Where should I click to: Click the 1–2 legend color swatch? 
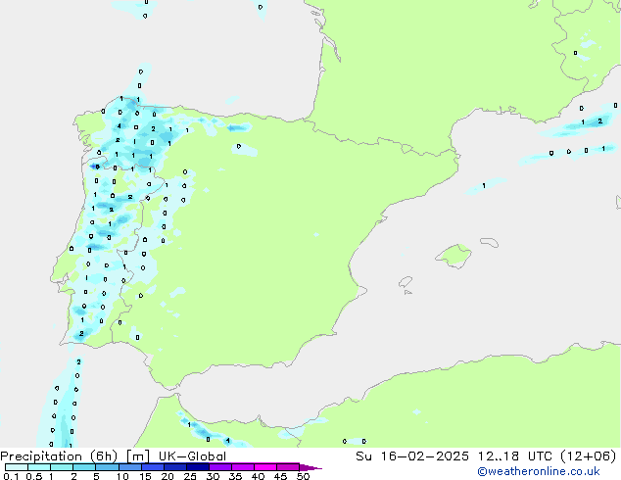coord(62,467)
